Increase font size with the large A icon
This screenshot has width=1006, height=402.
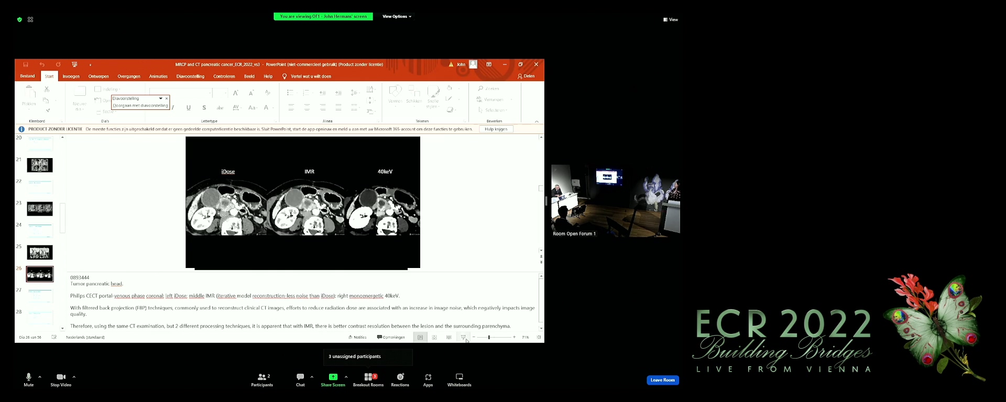pos(236,93)
